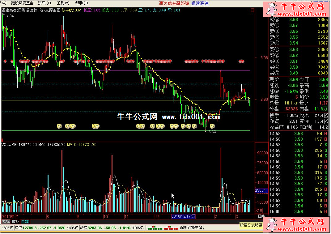The height and width of the screenshot is (234, 331).
Task: Select the 卖④ 3.57 ask row
Action: 299,26
